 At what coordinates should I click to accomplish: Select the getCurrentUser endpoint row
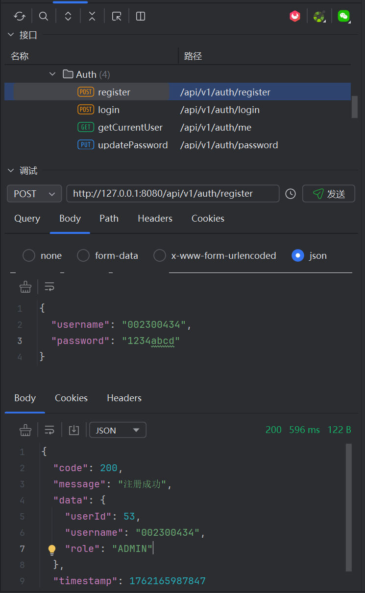[x=177, y=127]
